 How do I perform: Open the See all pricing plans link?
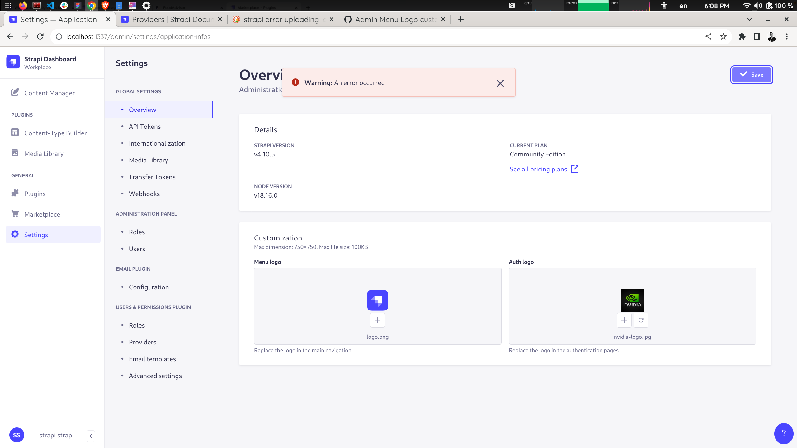pos(538,169)
